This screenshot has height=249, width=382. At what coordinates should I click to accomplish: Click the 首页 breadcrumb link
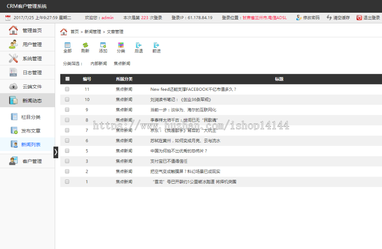[x=75, y=32]
